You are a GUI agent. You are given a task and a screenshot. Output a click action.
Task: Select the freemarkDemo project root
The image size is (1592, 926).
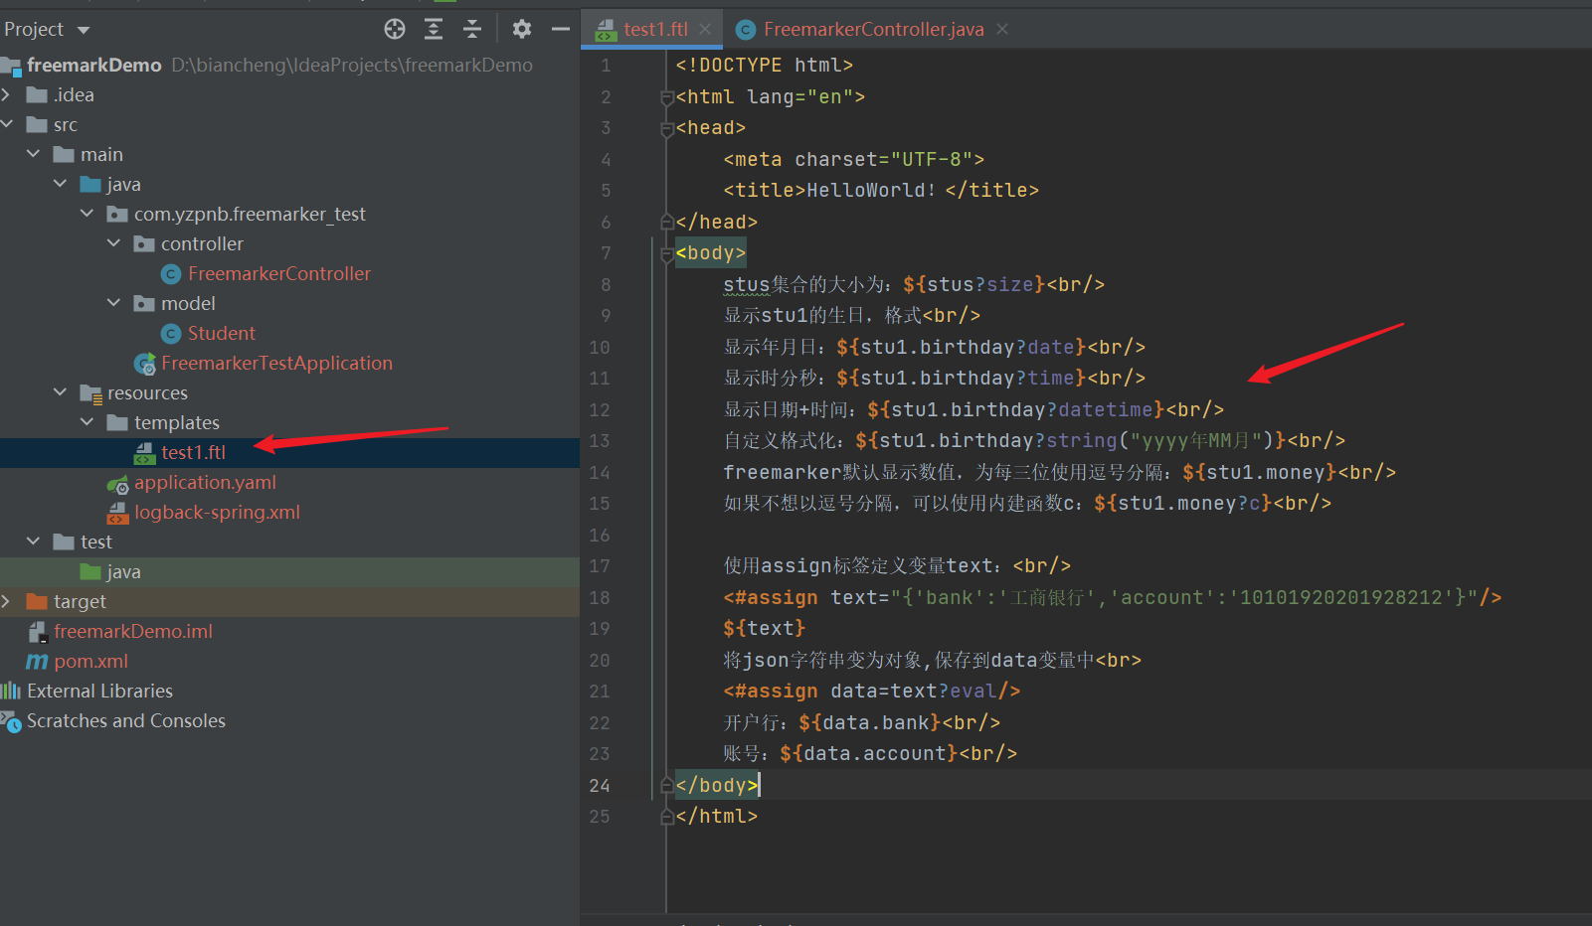93,65
